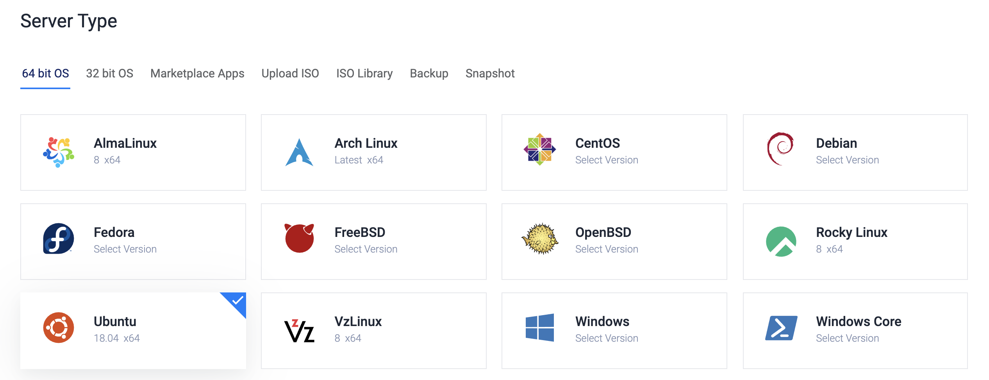Open CentOS Select Version dropdown
Viewport: 989px width, 380px height.
(606, 160)
